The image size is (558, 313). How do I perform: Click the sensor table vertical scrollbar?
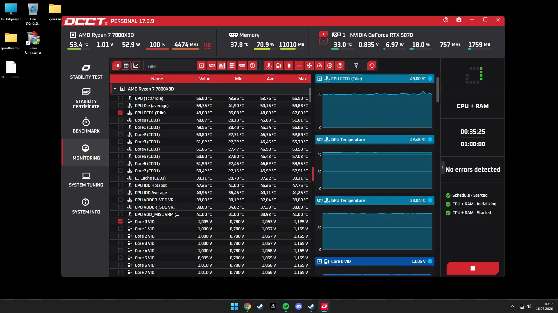pos(310,95)
